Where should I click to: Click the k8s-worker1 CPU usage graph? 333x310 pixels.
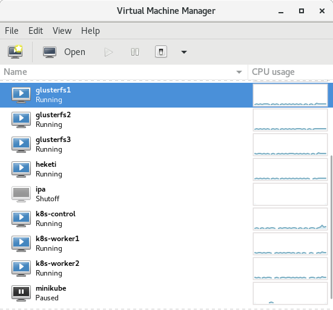point(290,244)
